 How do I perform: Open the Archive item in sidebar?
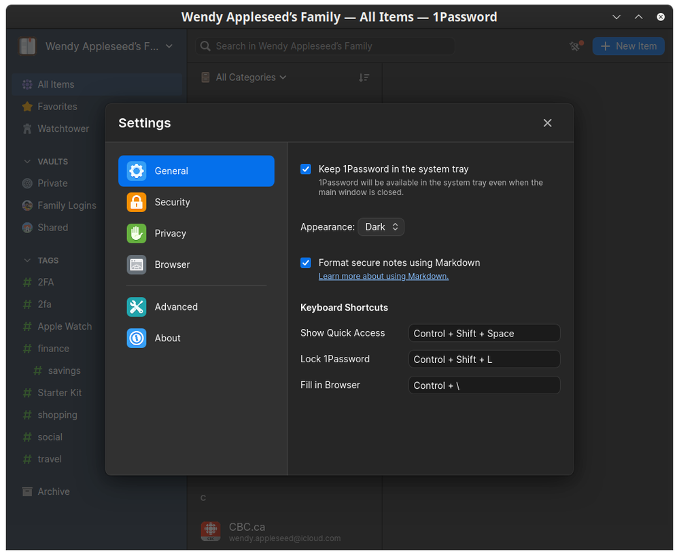point(53,491)
